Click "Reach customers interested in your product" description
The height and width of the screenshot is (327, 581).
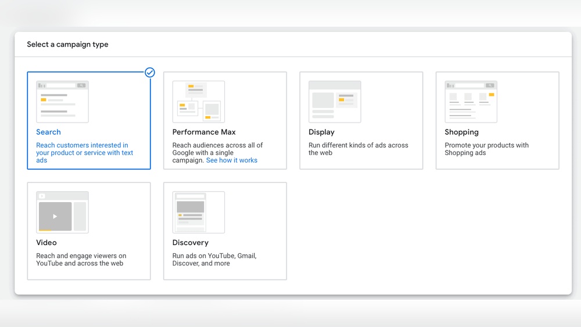[x=84, y=153]
